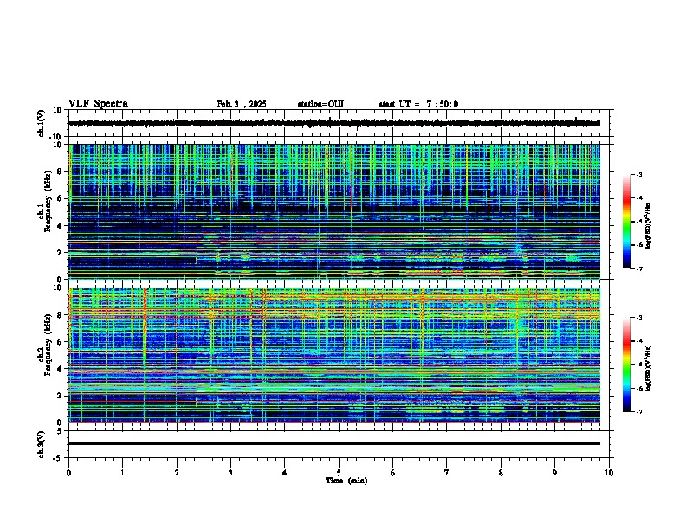Image resolution: width=686 pixels, height=530 pixels.
Task: Click the "Time (min)" axis title
Action: pyautogui.click(x=346, y=481)
